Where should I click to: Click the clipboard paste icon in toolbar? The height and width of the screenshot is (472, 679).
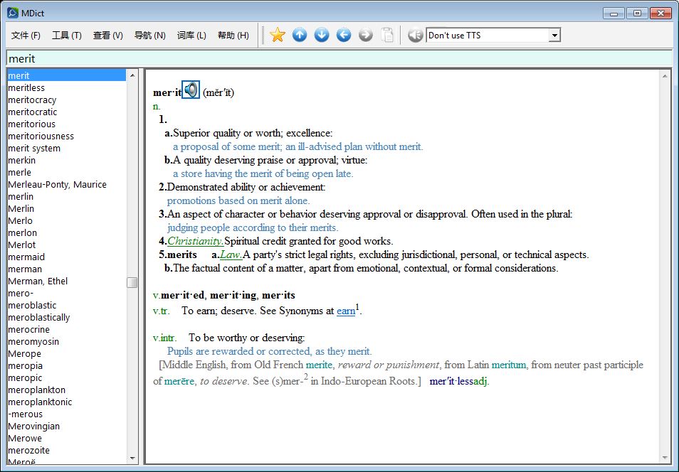coord(387,35)
